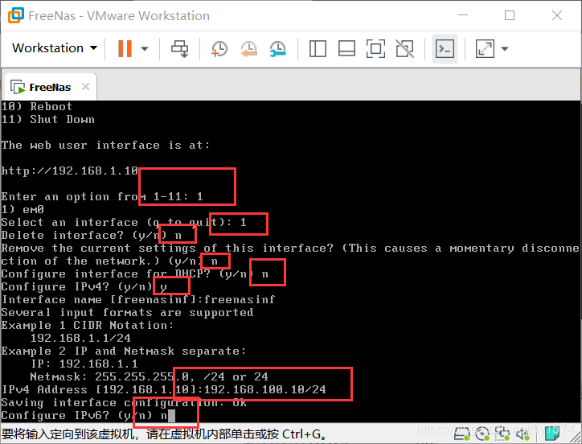Pause the virtual machine with the orange suspend button
582x444 pixels.
pos(125,48)
